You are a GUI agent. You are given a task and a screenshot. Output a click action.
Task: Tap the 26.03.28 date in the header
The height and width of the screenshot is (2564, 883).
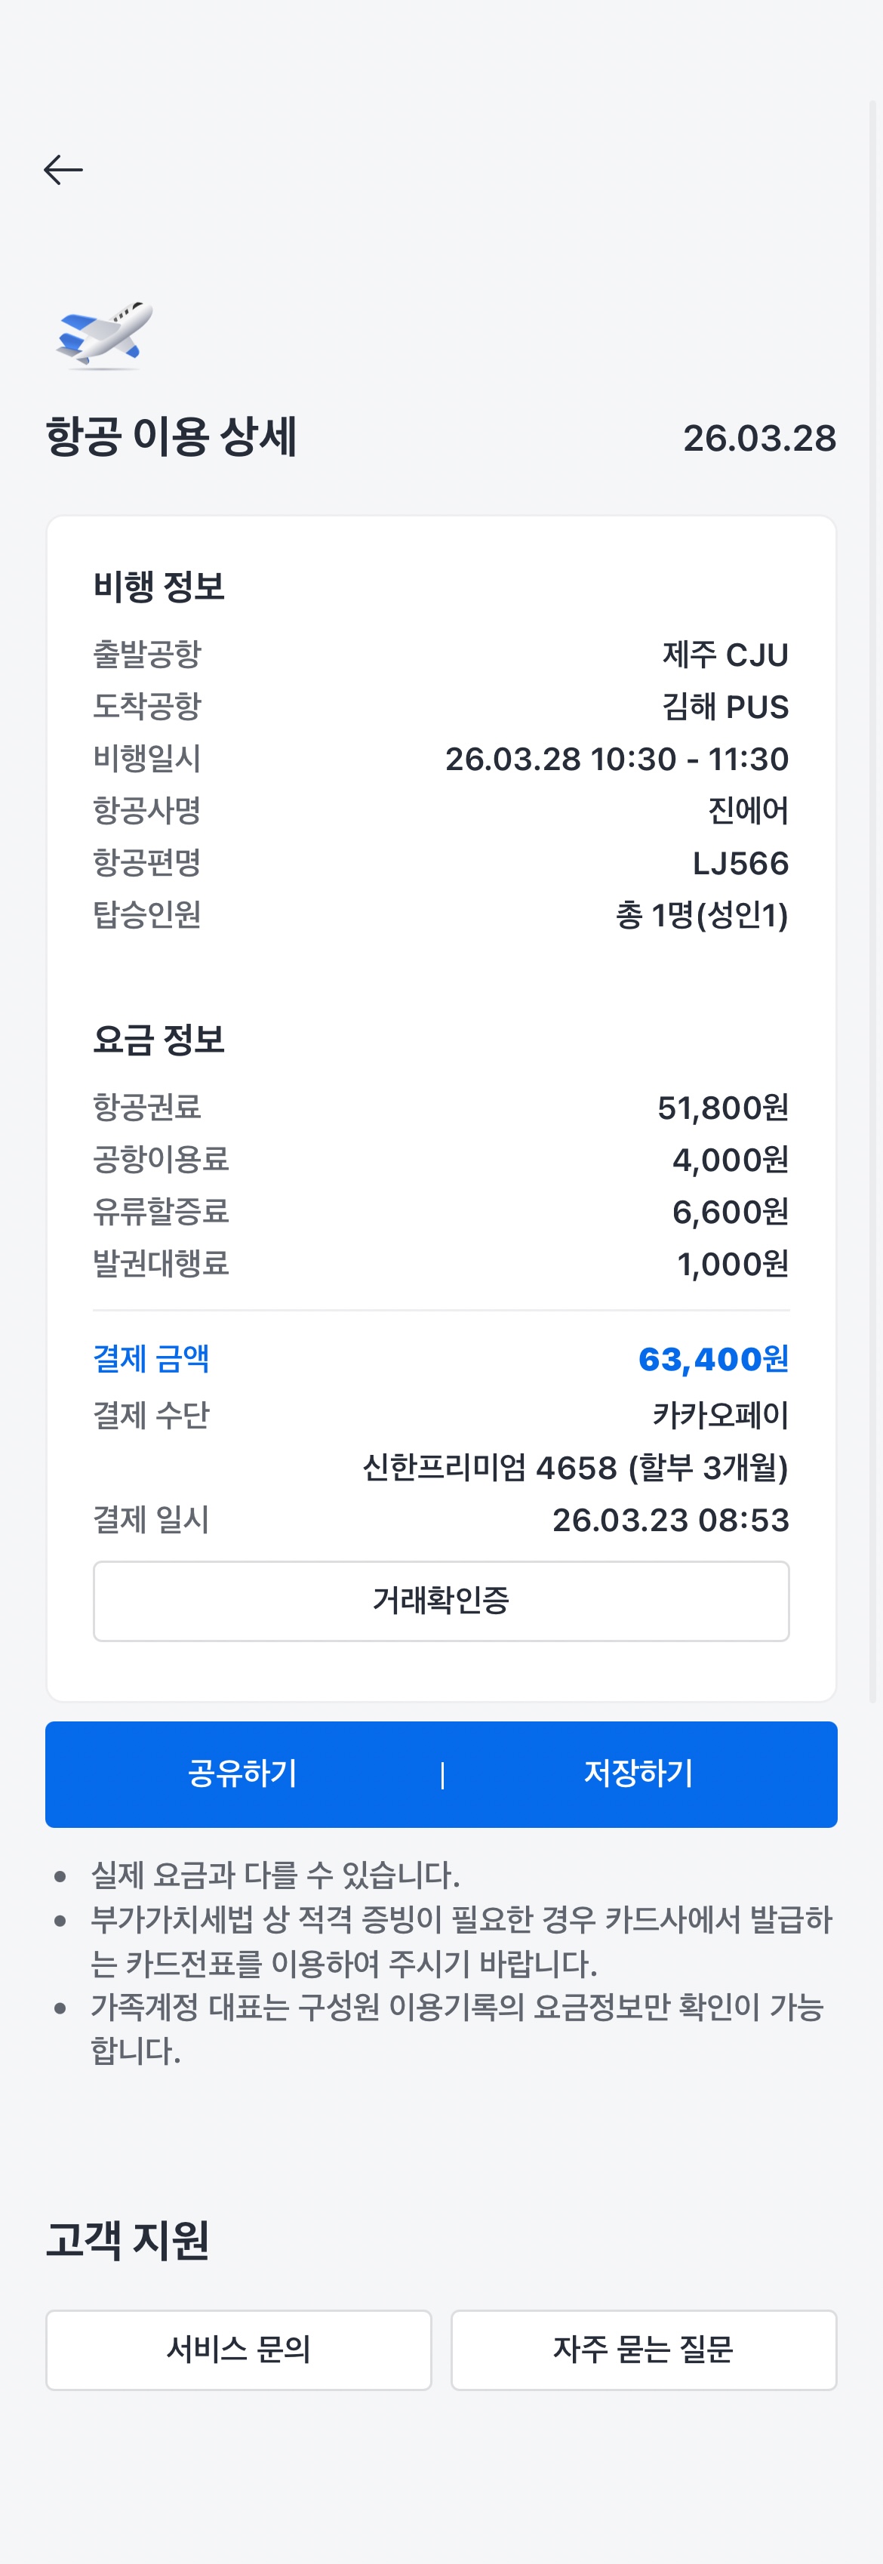pyautogui.click(x=758, y=438)
